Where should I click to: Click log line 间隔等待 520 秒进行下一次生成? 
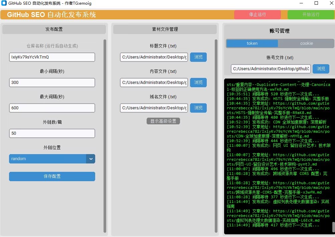[273, 94]
